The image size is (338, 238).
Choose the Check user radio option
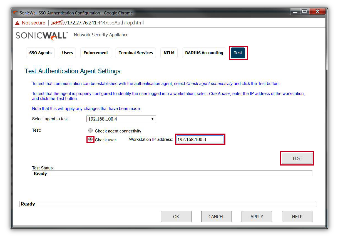tap(90, 139)
